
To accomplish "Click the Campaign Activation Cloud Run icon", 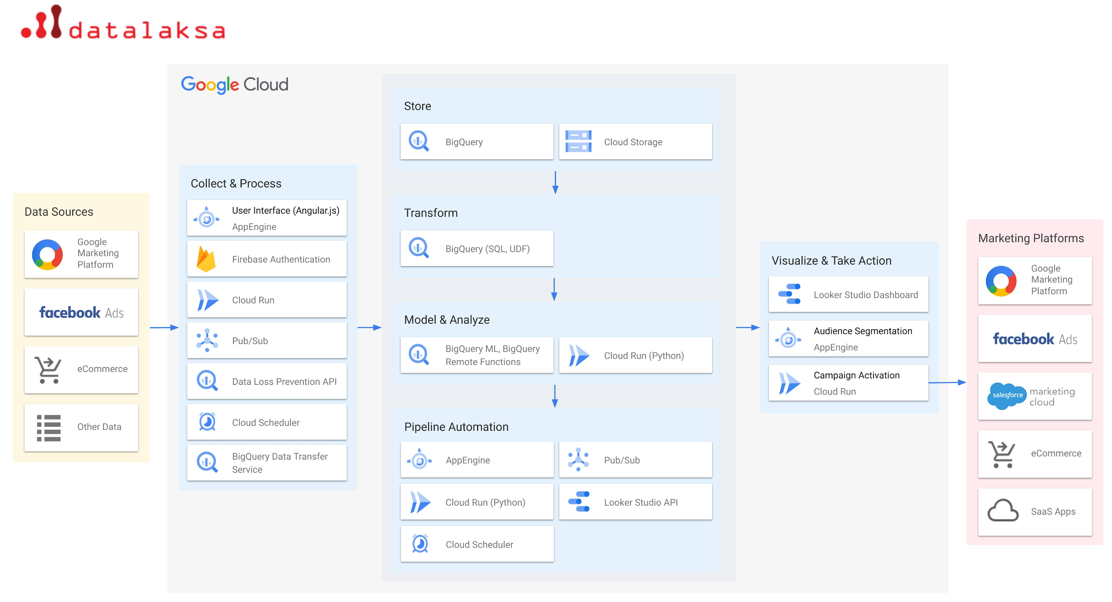I will 789,383.
